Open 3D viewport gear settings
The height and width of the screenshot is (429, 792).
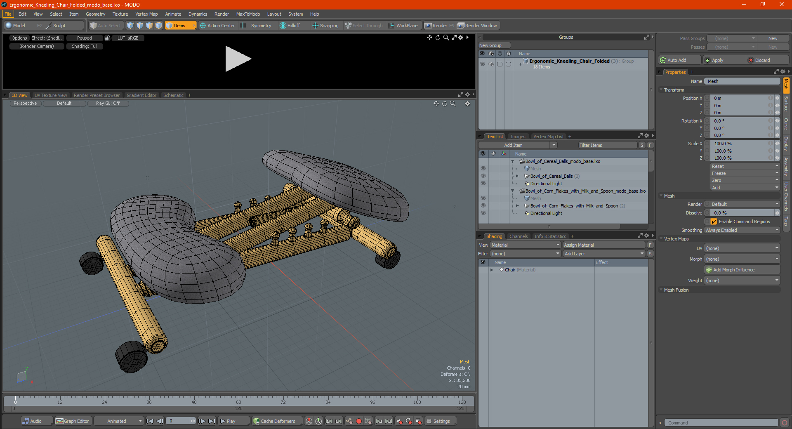point(467,104)
